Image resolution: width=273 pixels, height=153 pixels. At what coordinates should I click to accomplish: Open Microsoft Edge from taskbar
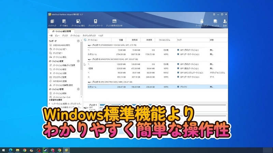[x=11, y=150]
